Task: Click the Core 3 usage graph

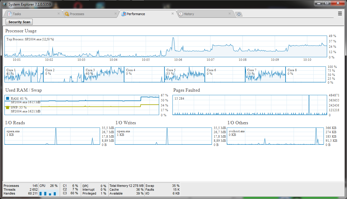Action: click(x=104, y=75)
